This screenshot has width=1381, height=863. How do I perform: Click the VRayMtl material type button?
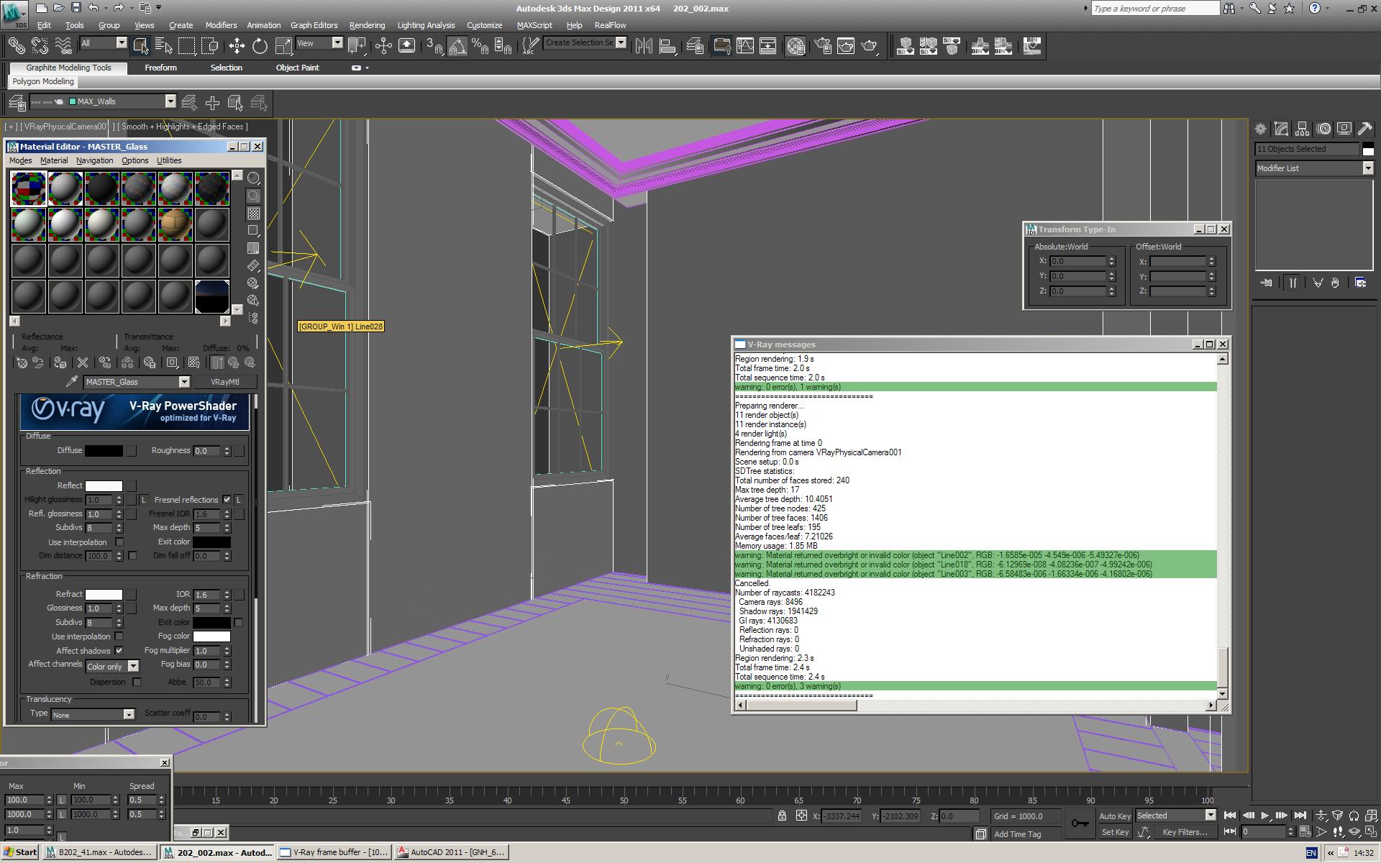224,382
